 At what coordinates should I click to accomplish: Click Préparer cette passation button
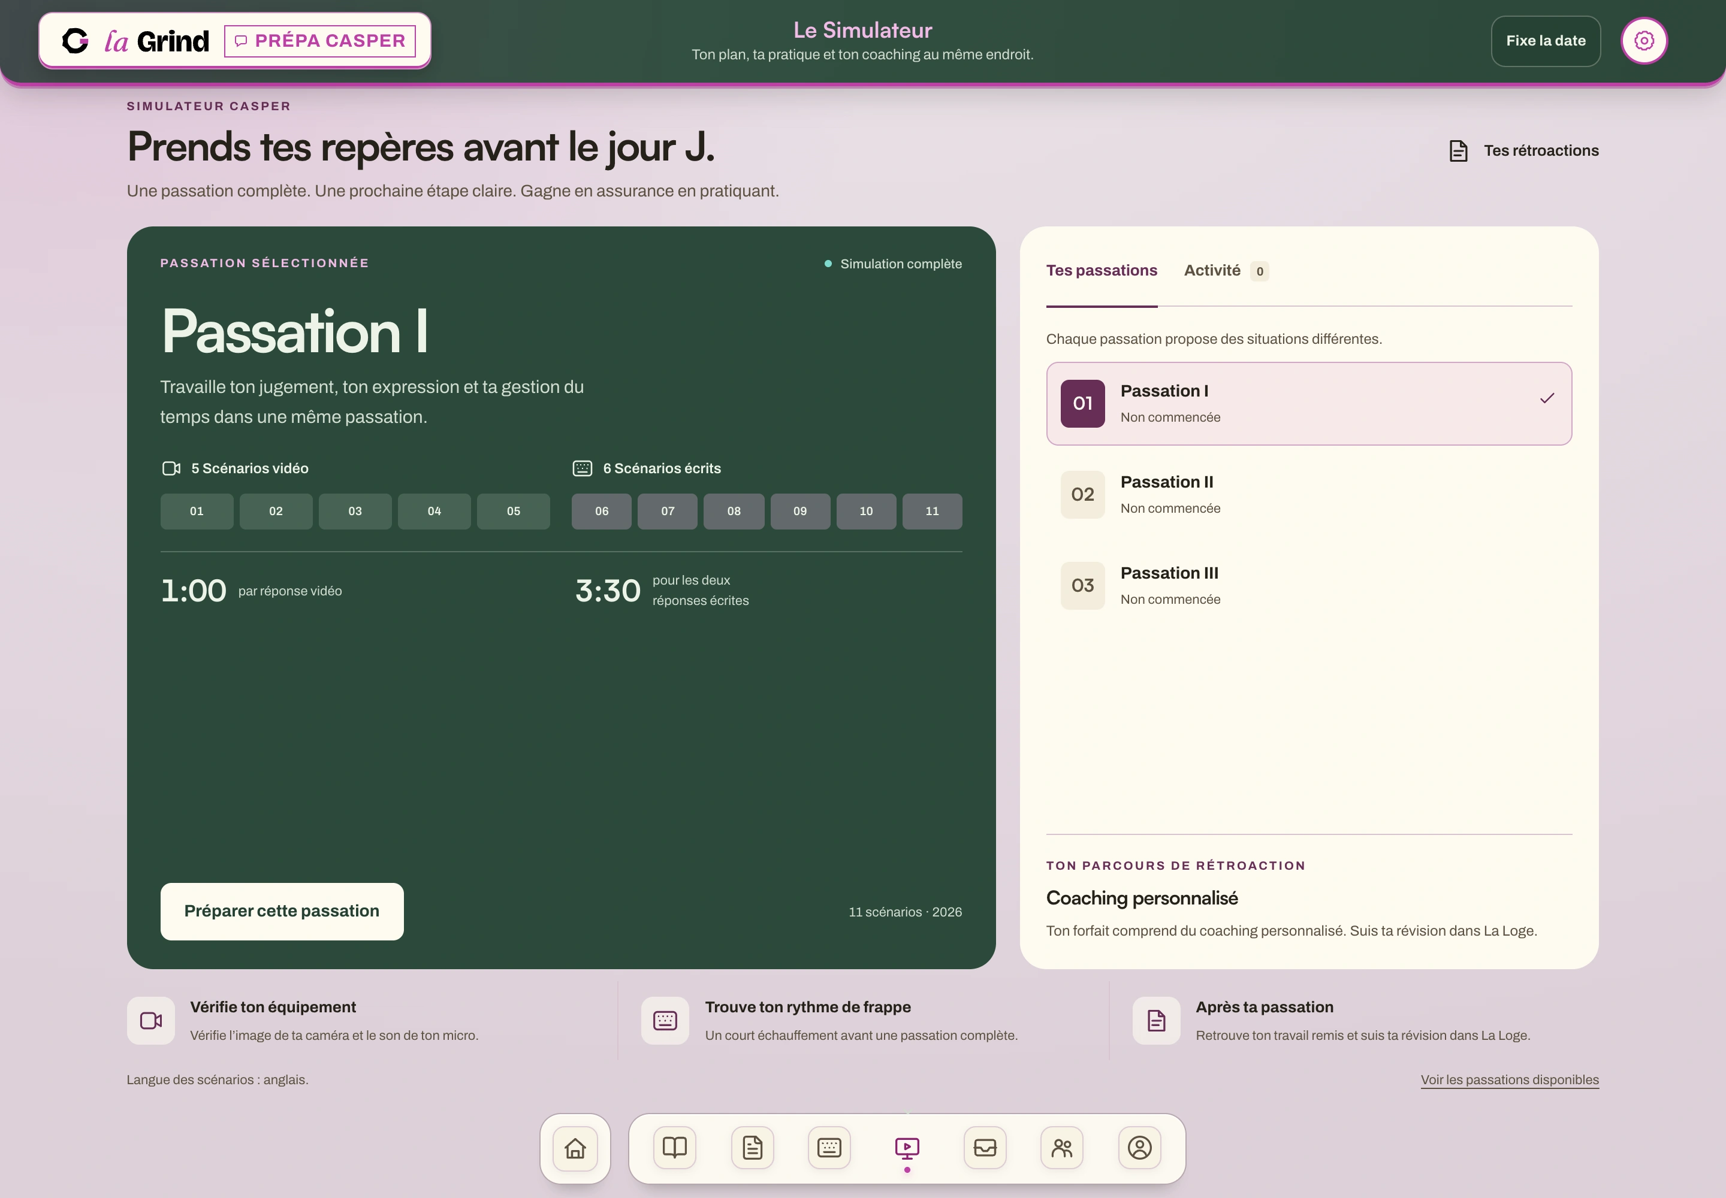pos(282,911)
